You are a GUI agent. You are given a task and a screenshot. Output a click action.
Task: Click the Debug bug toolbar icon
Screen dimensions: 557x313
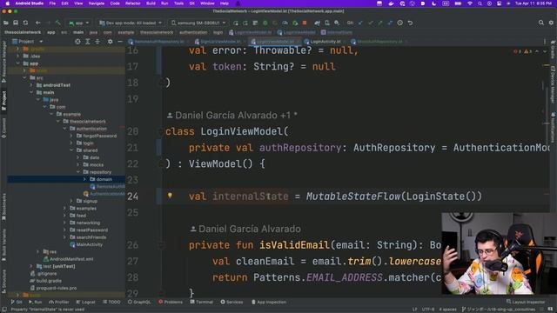coord(265,23)
